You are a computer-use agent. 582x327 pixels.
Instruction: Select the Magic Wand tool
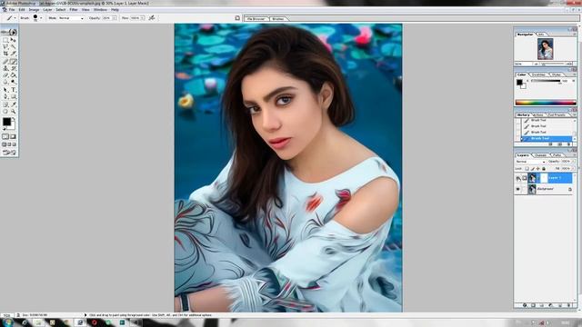(x=14, y=46)
